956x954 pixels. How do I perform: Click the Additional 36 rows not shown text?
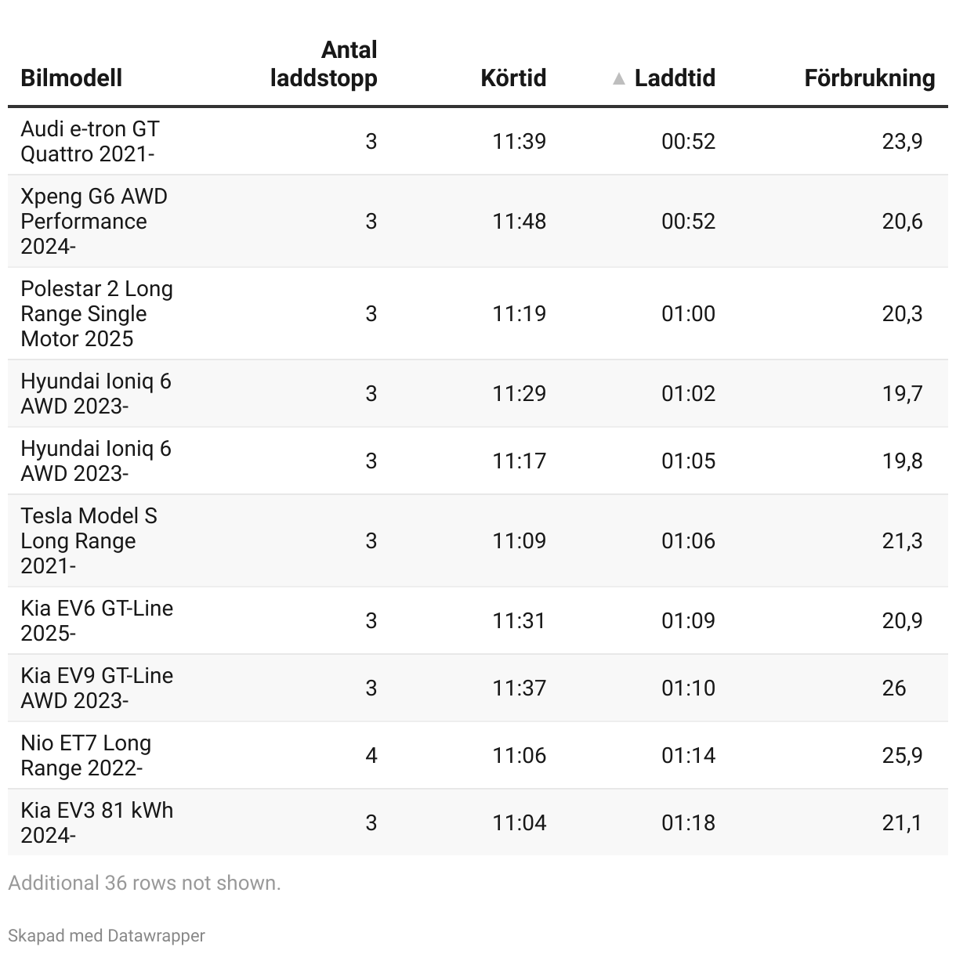point(144,883)
